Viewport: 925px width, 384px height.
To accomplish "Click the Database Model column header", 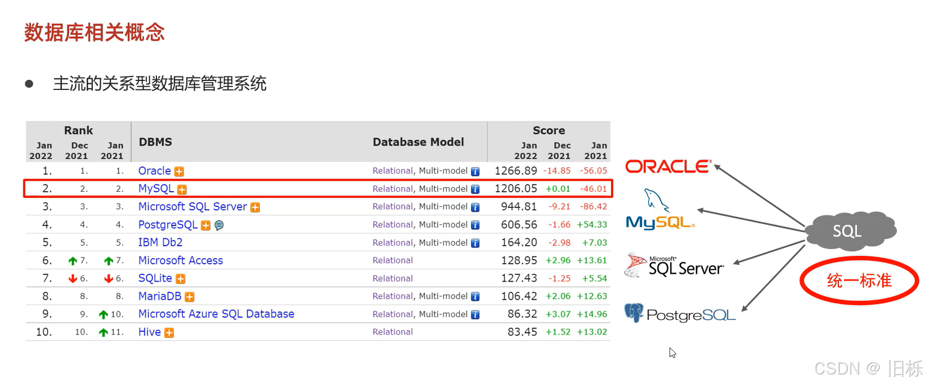I will (x=419, y=142).
